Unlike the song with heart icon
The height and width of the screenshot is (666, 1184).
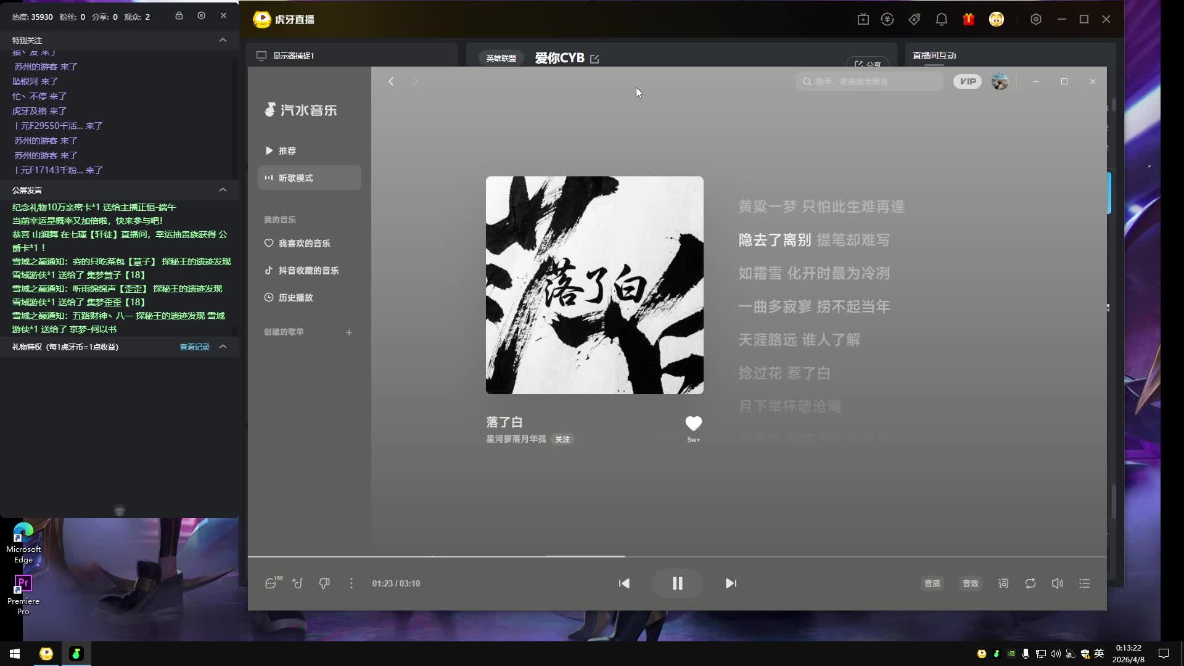click(693, 424)
